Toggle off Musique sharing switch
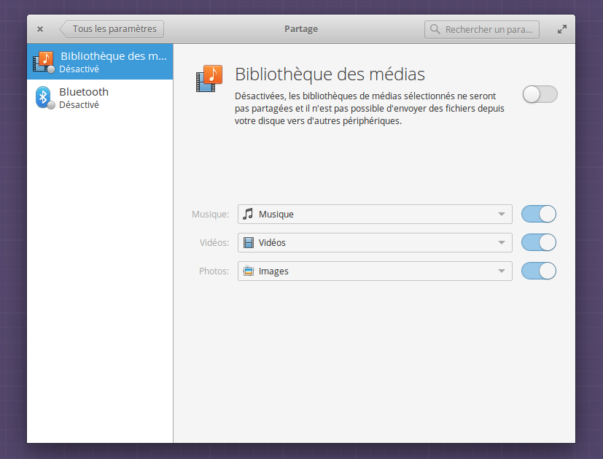 click(539, 214)
